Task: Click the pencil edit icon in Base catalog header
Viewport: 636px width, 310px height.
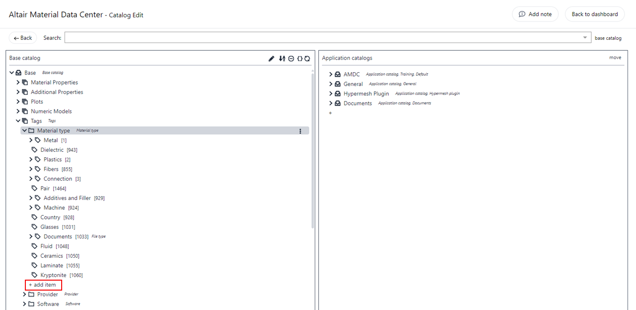Action: click(272, 58)
